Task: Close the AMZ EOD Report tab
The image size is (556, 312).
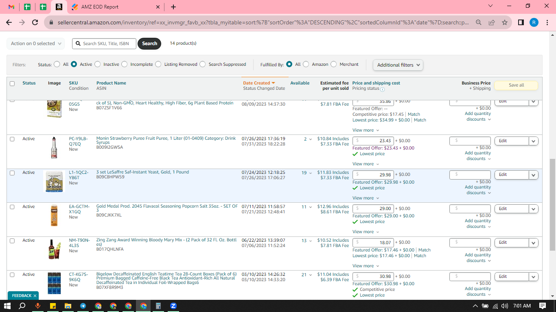Action: [x=158, y=7]
